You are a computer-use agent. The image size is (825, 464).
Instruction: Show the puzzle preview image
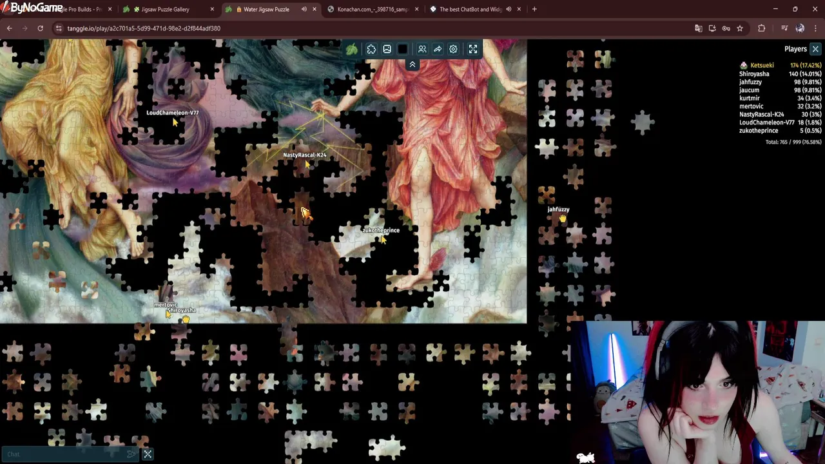tap(387, 49)
